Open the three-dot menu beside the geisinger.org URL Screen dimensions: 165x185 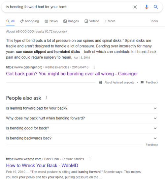(94, 67)
